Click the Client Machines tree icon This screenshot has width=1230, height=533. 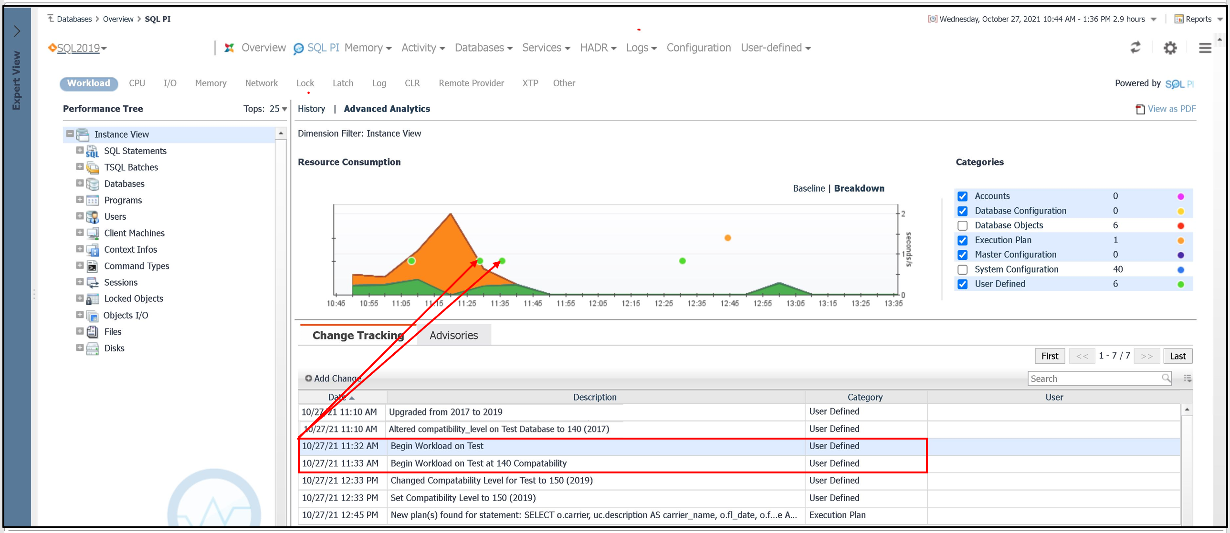point(92,233)
